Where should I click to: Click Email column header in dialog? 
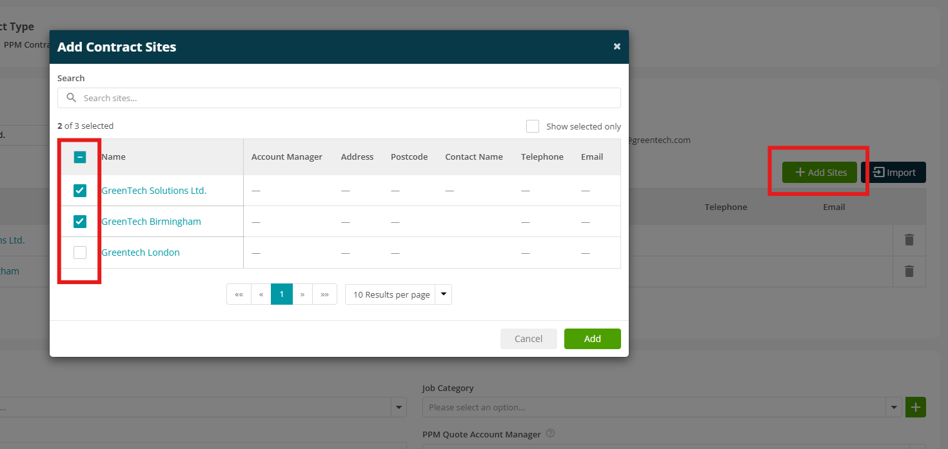click(592, 157)
